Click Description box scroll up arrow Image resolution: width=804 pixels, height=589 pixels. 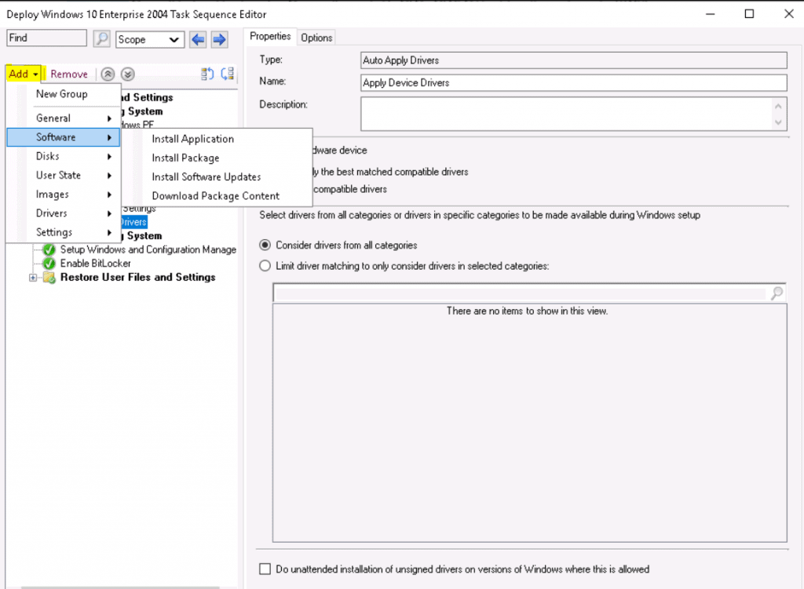(778, 107)
